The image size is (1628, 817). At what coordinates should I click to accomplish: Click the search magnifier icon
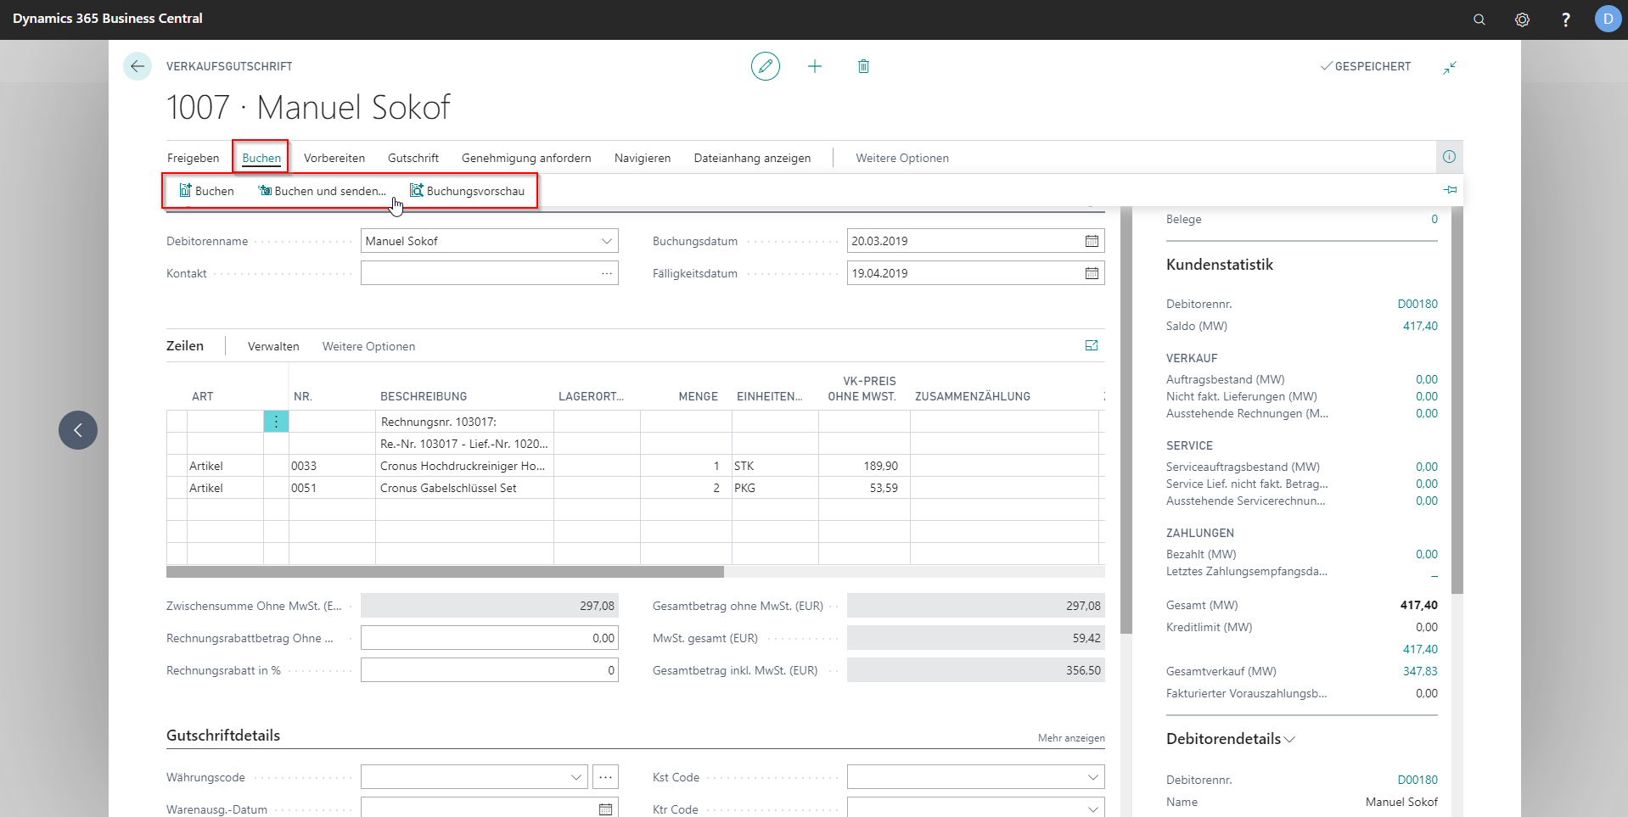(1479, 20)
